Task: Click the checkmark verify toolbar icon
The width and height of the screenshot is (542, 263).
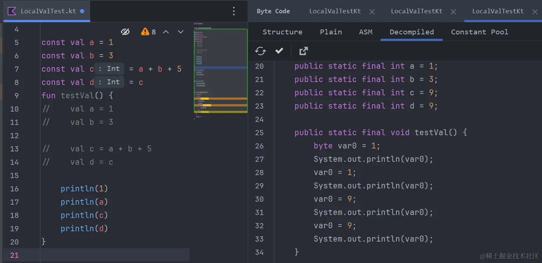Action: click(279, 51)
